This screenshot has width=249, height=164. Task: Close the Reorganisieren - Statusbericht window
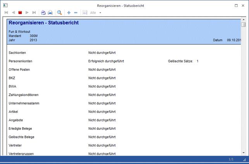(244, 5)
